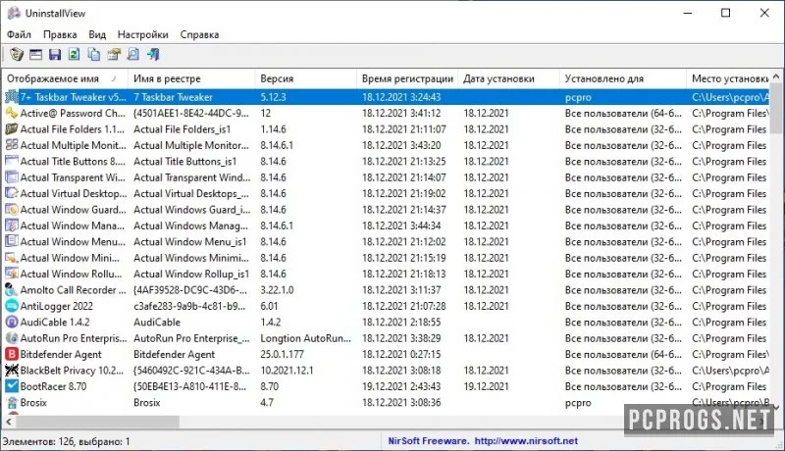Image resolution: width=785 pixels, height=451 pixels.
Task: Click the Find magnifier toolbar icon
Action: pos(133,54)
